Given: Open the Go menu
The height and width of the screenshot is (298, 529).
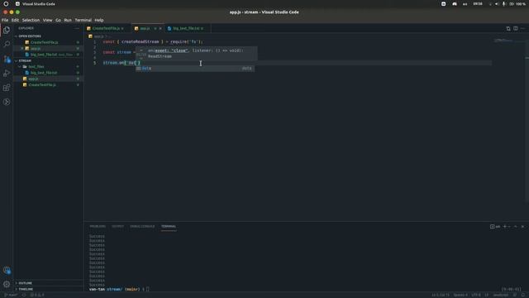Looking at the screenshot, I should point(59,20).
